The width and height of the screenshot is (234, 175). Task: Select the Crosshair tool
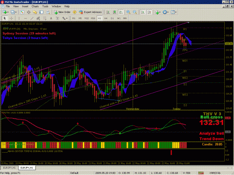[x=11, y=18]
